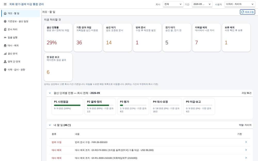Click the 기한 column header
Screen dimensions: 258x161
(240, 134)
